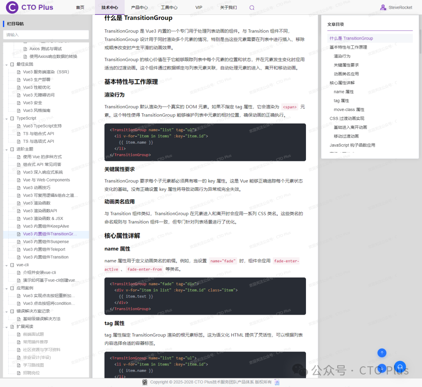The height and width of the screenshot is (387, 422).
Task: Click document icon beside Vue3 安全
Action: [19, 103]
